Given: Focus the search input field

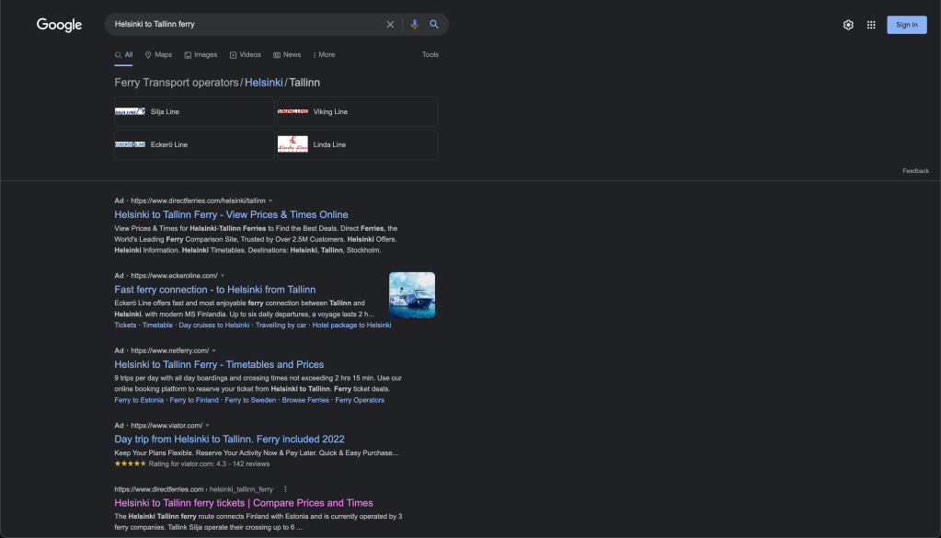Looking at the screenshot, I should tap(244, 24).
